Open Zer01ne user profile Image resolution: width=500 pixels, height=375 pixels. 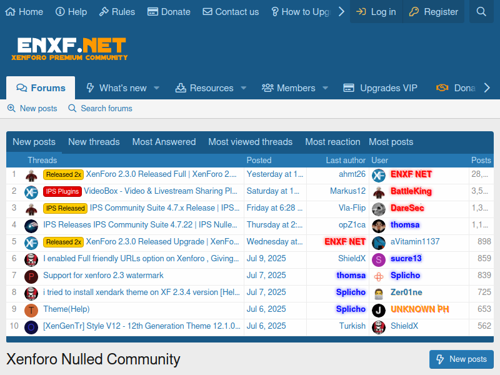406,292
